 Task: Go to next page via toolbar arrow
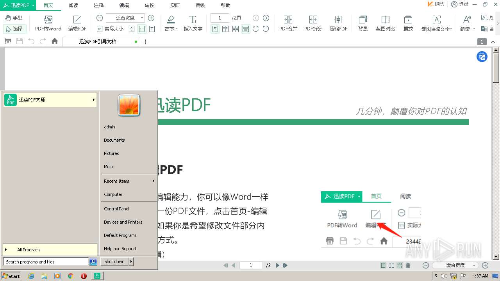tap(266, 18)
